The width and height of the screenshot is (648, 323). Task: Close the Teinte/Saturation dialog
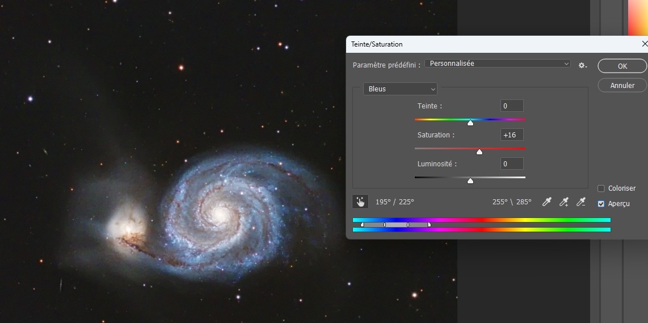pos(644,44)
